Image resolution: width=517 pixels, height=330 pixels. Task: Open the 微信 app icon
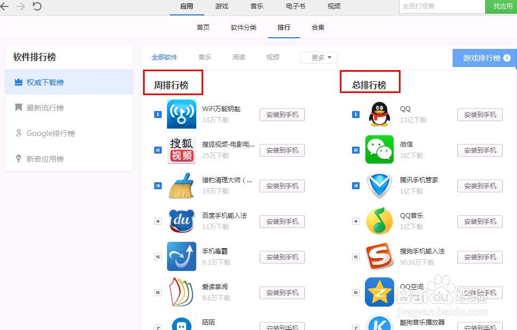coord(379,150)
